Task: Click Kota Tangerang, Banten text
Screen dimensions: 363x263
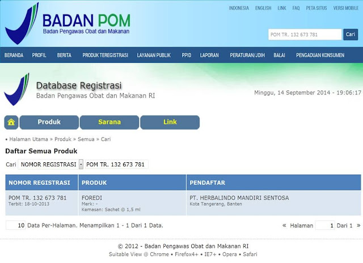Action: point(216,204)
